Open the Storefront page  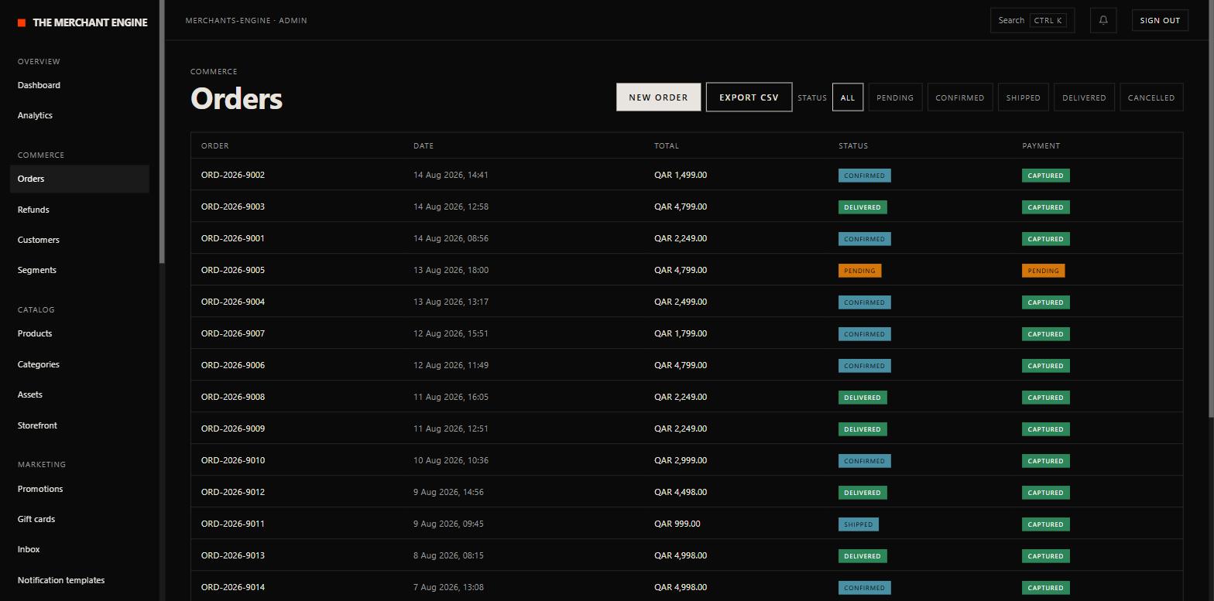click(79, 425)
